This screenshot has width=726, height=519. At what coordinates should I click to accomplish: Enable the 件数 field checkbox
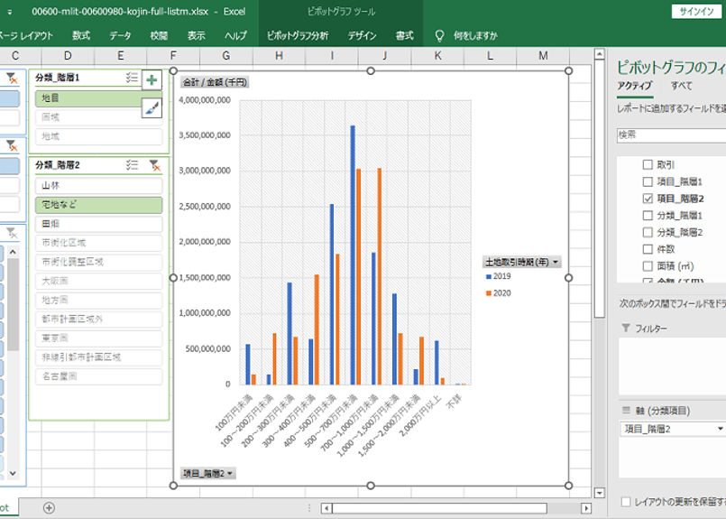[x=648, y=249]
